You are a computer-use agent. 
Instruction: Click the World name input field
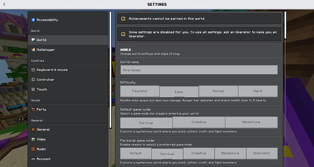pos(199,70)
